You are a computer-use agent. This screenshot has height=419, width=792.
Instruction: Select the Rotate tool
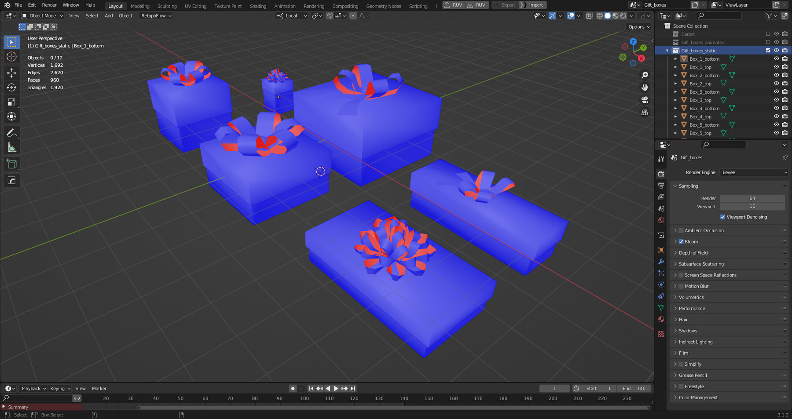coord(11,87)
